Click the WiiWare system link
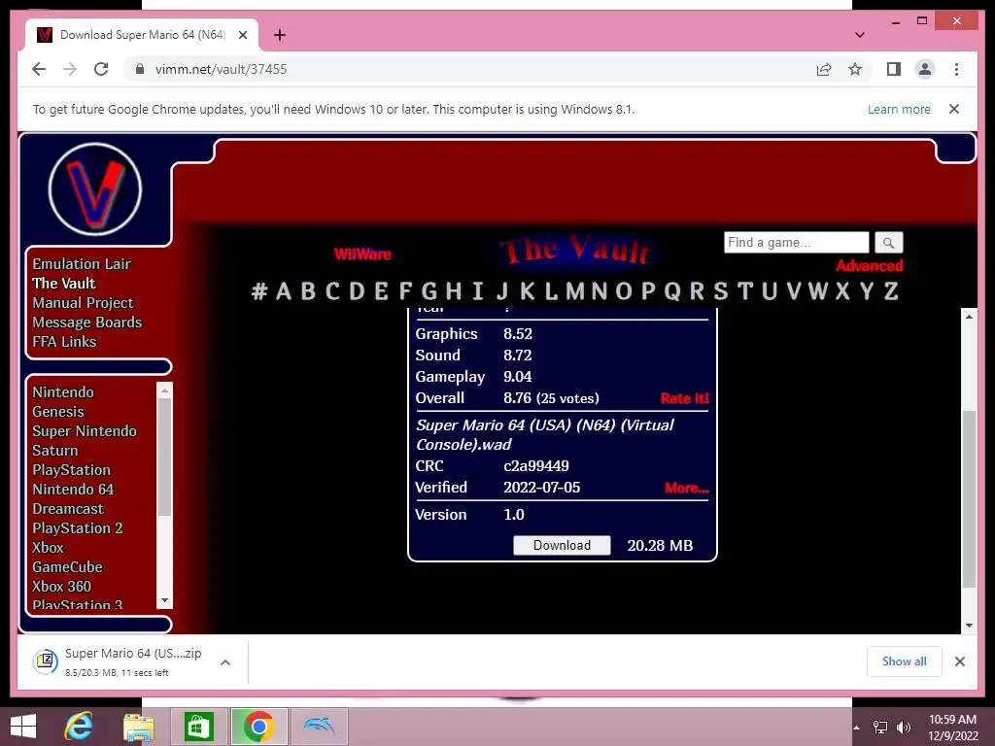This screenshot has height=746, width=995. click(362, 254)
